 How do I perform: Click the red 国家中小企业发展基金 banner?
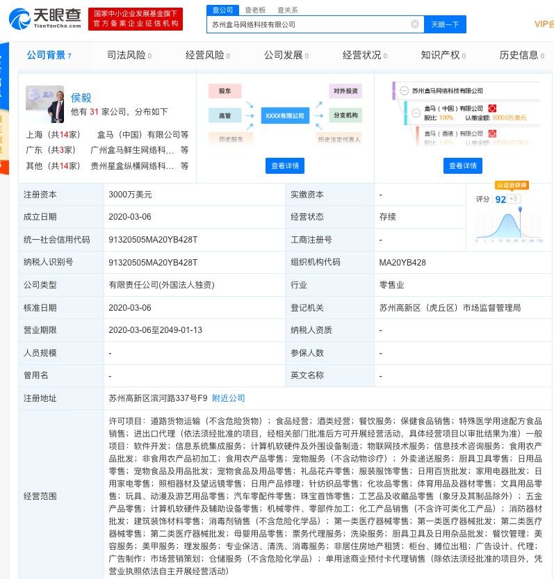tap(136, 19)
